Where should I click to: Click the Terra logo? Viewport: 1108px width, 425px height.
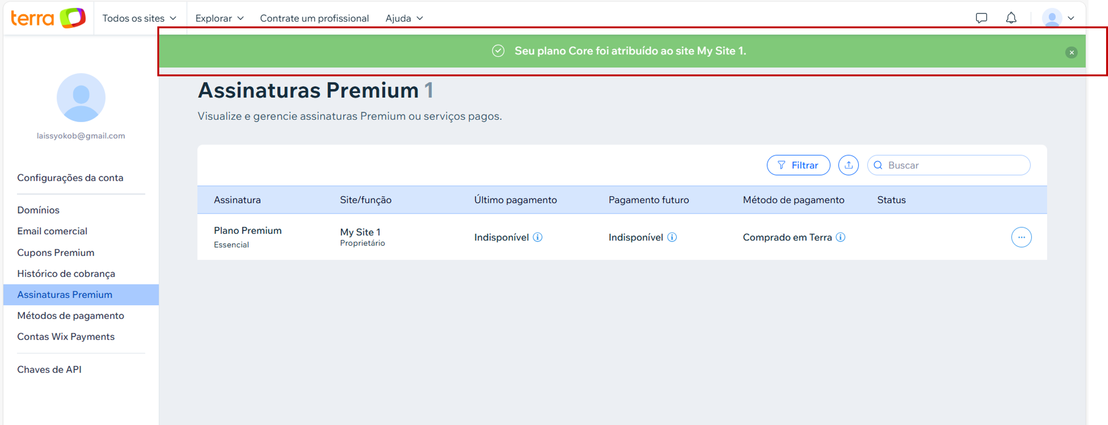[x=48, y=18]
